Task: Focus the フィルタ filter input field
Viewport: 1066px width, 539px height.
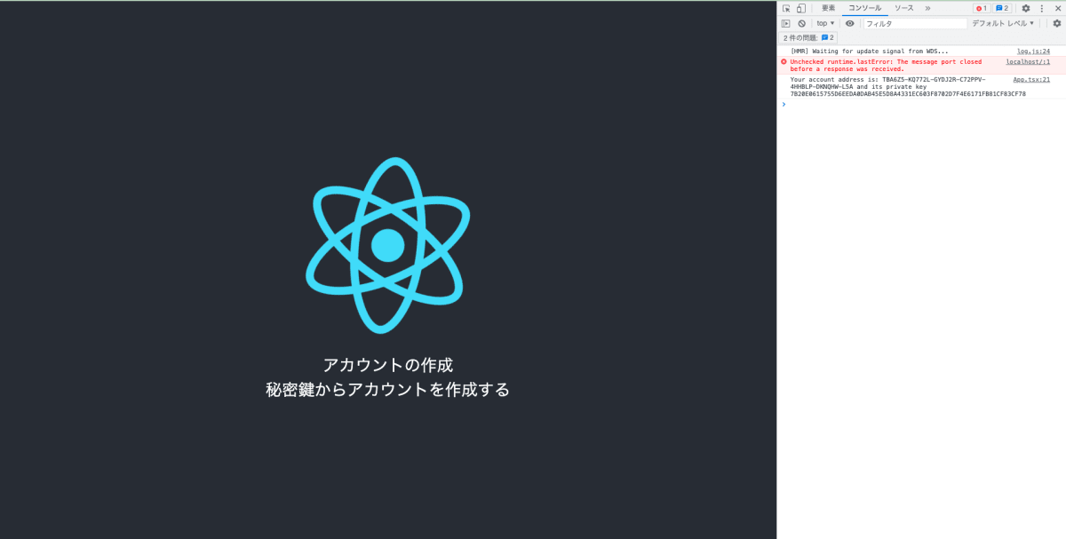Action: pos(914,23)
